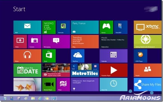Click the horizontal scrollbar thumb
163x102 pixels.
point(16,95)
